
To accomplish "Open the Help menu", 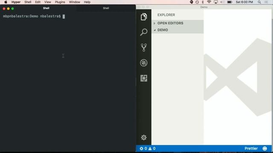I will click(87, 2).
